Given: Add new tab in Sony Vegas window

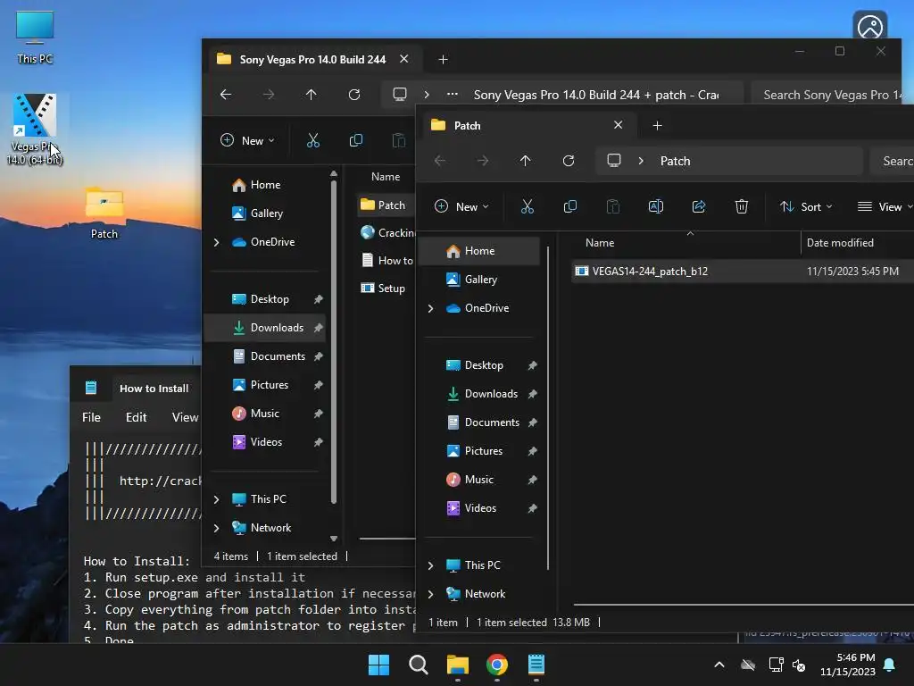Looking at the screenshot, I should point(443,60).
